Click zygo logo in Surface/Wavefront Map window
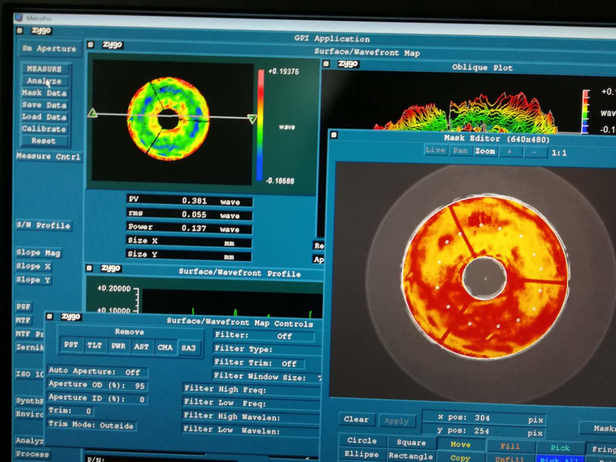The image size is (616, 462). click(113, 45)
